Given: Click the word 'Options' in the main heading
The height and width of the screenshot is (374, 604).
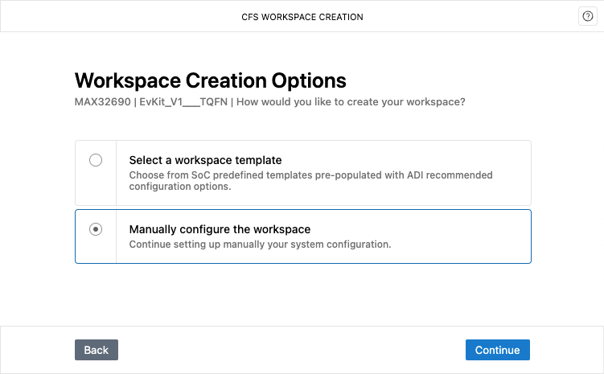Looking at the screenshot, I should pos(309,80).
